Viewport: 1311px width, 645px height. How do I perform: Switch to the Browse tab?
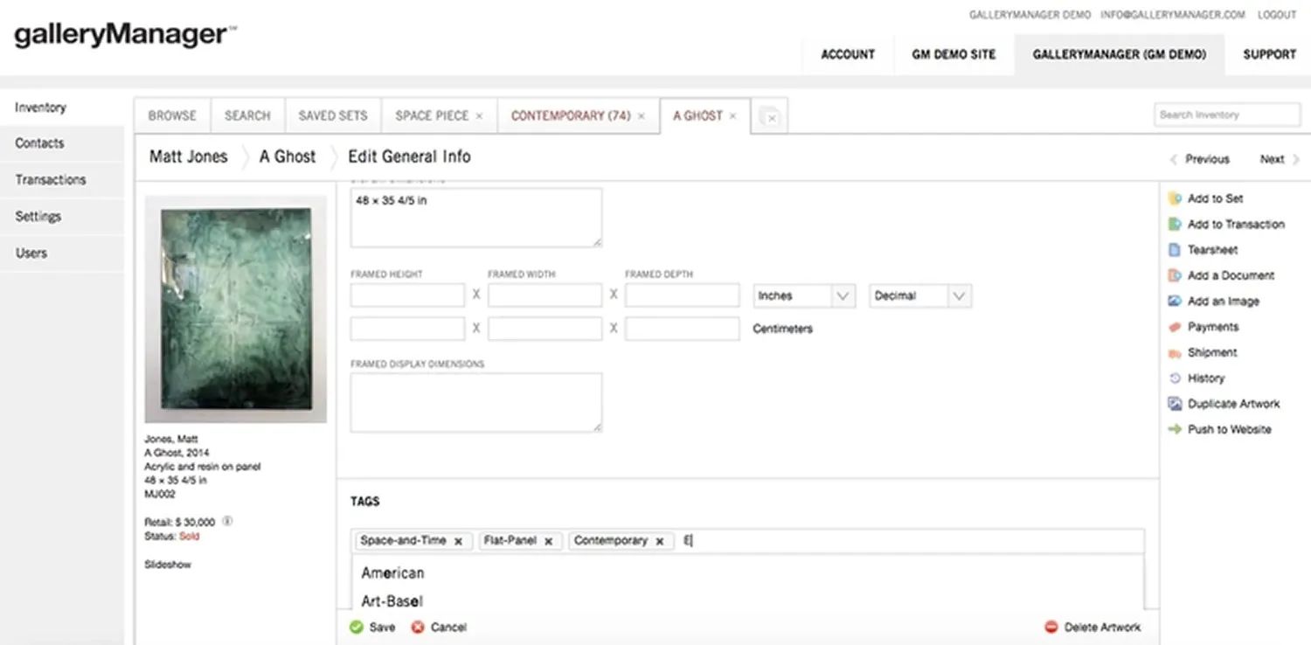172,115
